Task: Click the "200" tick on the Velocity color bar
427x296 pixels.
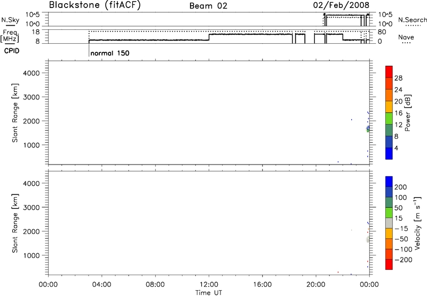Action: [401, 187]
